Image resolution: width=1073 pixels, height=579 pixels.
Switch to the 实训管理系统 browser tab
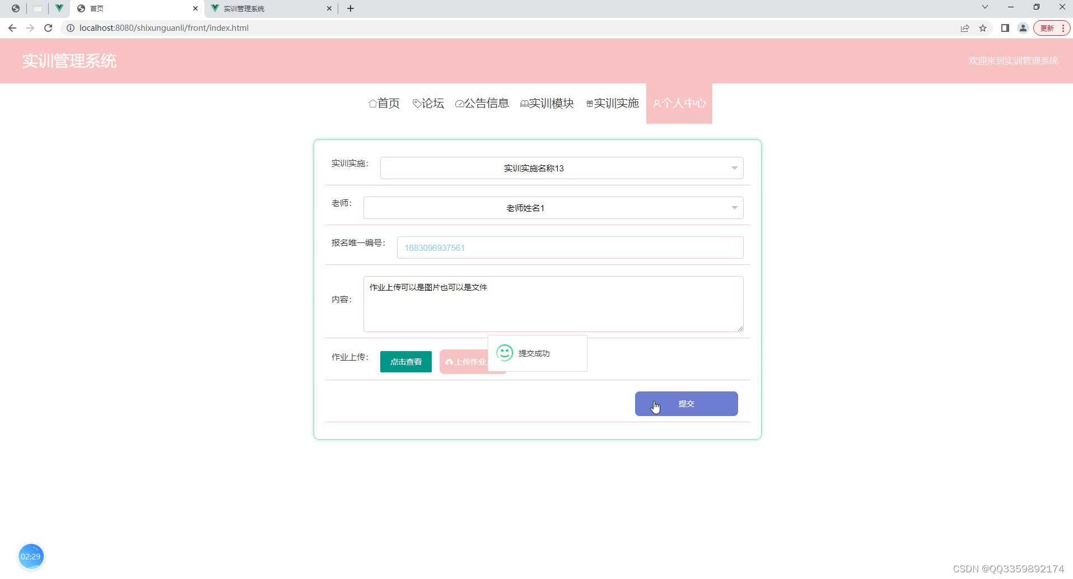point(272,8)
